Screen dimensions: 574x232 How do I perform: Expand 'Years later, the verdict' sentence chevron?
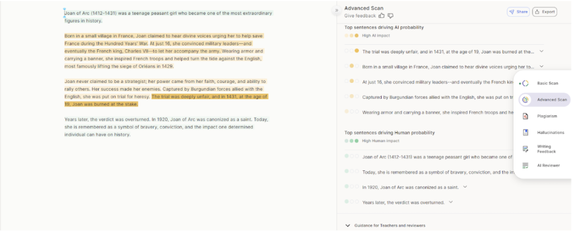(451, 202)
